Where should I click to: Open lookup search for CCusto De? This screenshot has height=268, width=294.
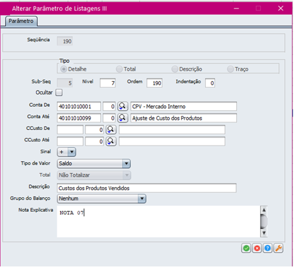tap(111, 130)
